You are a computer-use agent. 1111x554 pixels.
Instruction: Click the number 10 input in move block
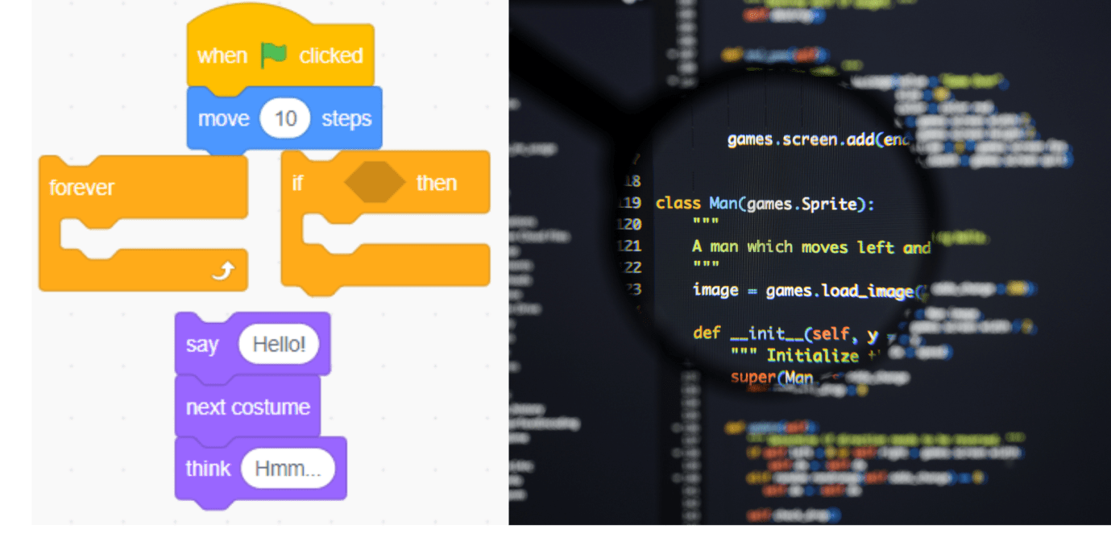[285, 119]
